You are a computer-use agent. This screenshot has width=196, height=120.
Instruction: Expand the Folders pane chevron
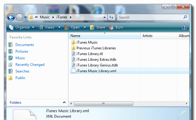point(64,102)
